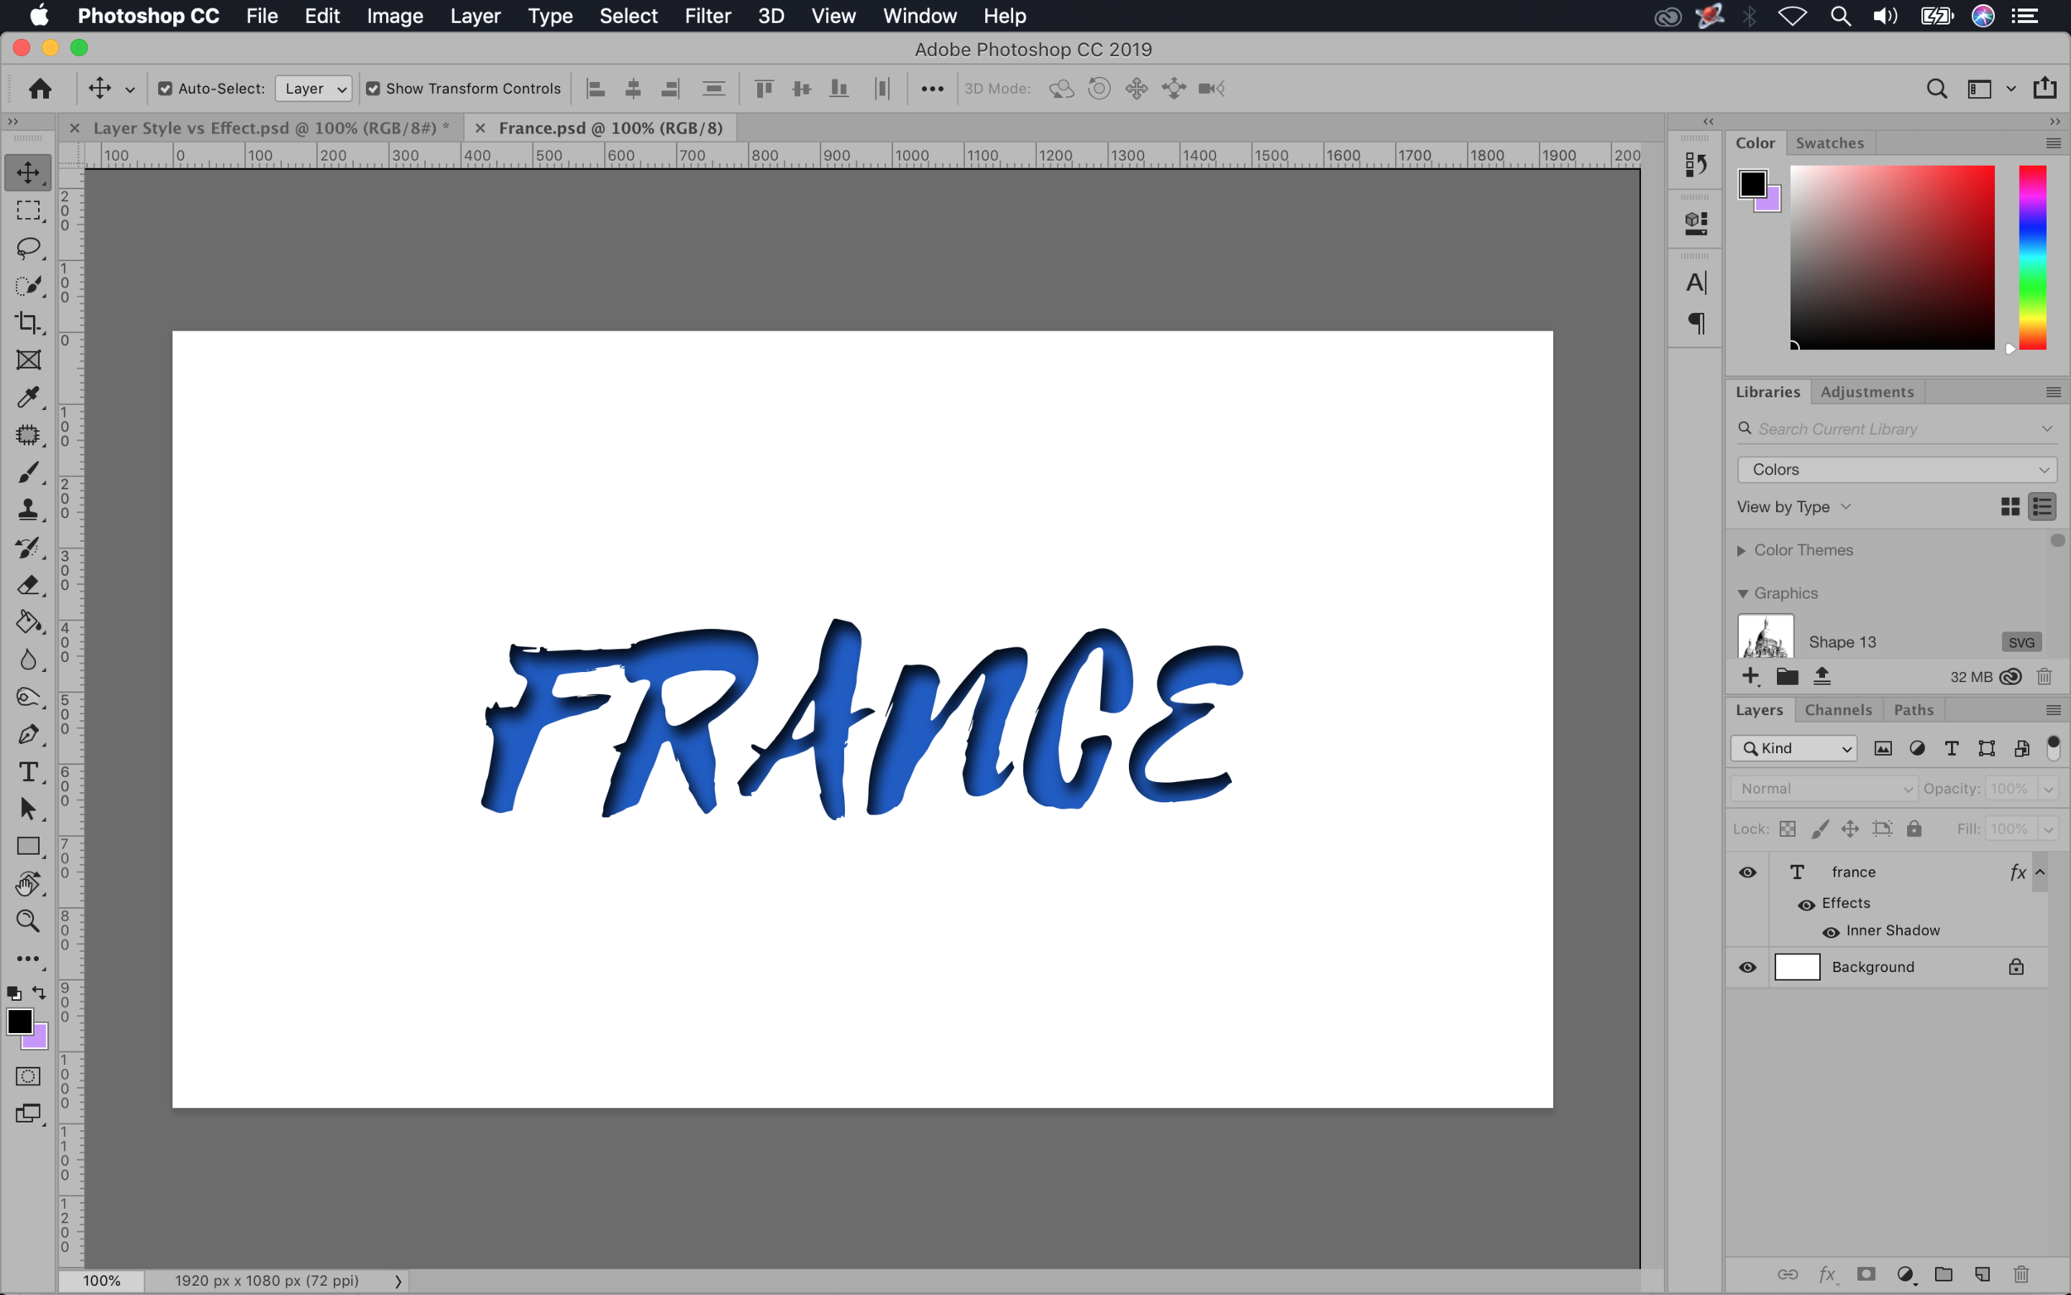The width and height of the screenshot is (2071, 1295).
Task: Click the foreground color swatch in toolbar
Action: (x=19, y=1021)
